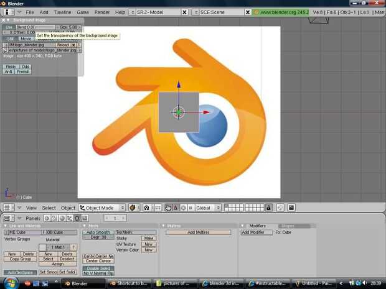Open the Render menu

pyautogui.click(x=102, y=12)
